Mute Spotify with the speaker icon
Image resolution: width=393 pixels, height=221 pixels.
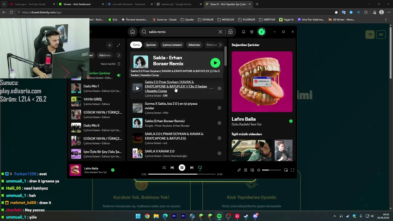[259, 170]
